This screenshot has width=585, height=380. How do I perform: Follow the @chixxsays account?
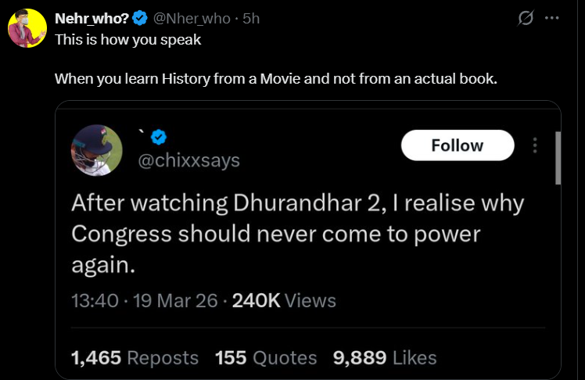[x=458, y=145]
